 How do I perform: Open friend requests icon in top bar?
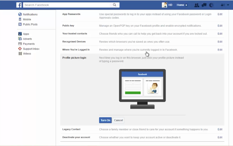coord(197,5)
